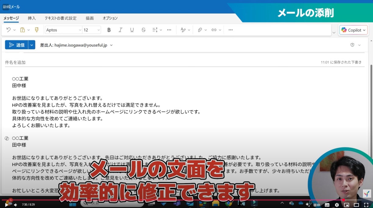Screen dimensions: 373x208
Task: Click the YouTube play button
Action: point(6,205)
